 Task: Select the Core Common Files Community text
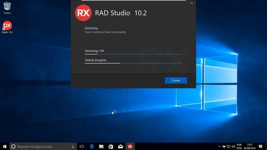(105, 32)
